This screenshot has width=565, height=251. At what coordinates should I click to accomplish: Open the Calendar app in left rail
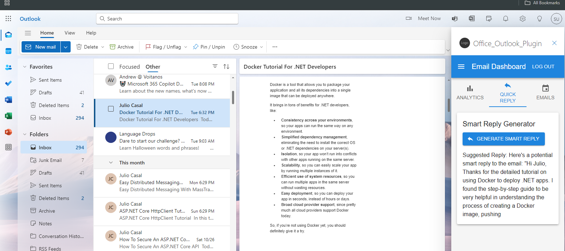8,51
